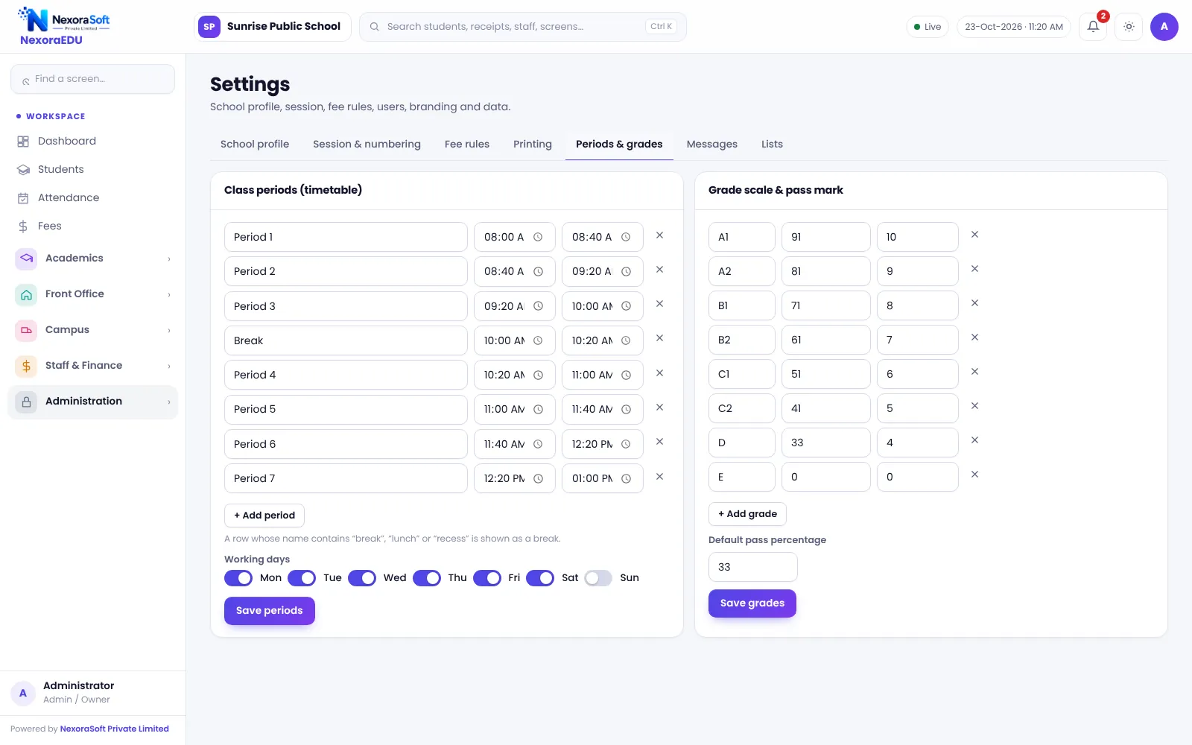This screenshot has width=1192, height=745.
Task: Open the Period 4 end time picker
Action: pyautogui.click(x=626, y=375)
